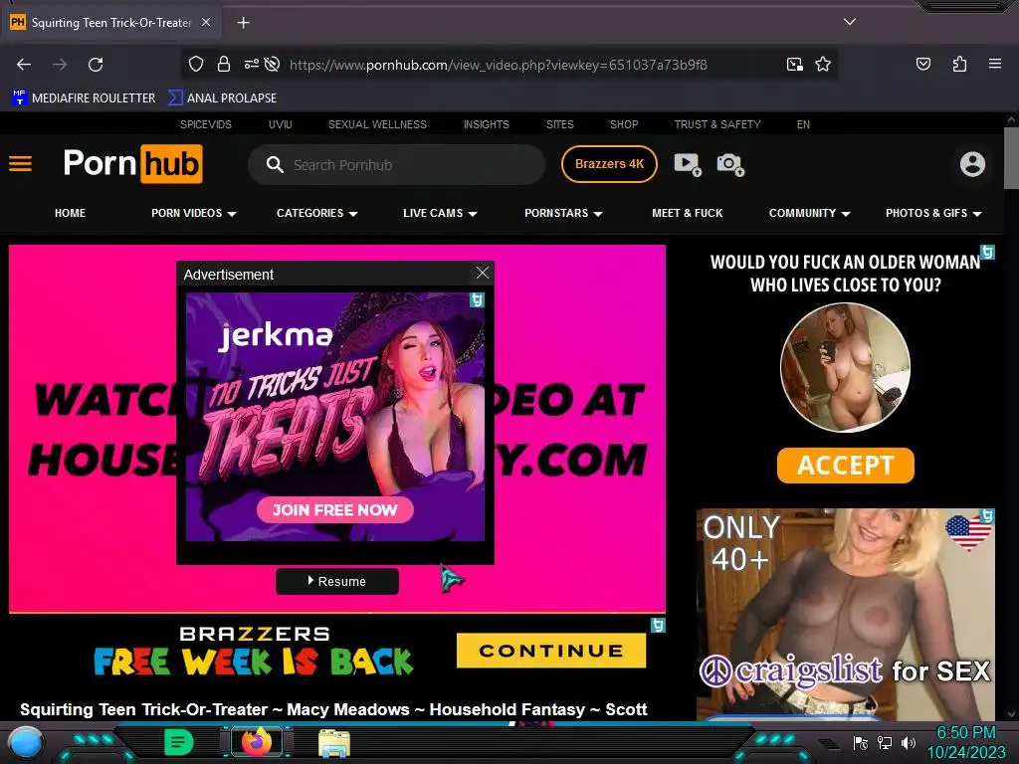Open the Save to Pocket icon
The image size is (1019, 764).
(x=922, y=64)
